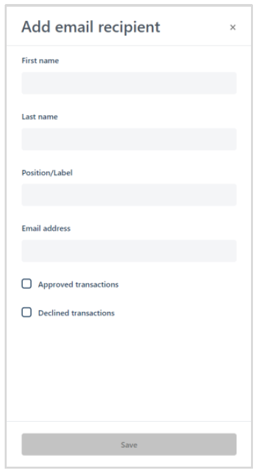Click the Declined transactions label text
The width and height of the screenshot is (259, 470).
point(76,313)
